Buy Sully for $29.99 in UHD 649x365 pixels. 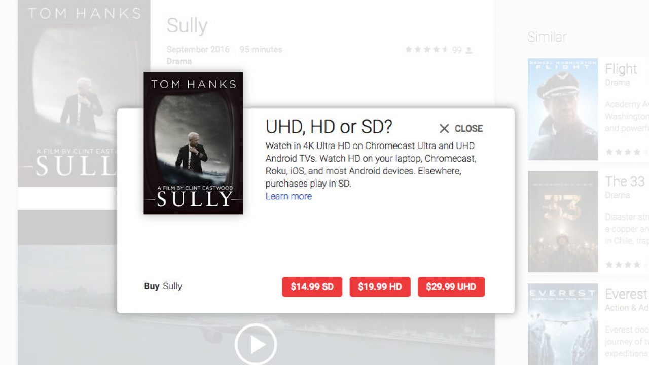(451, 287)
